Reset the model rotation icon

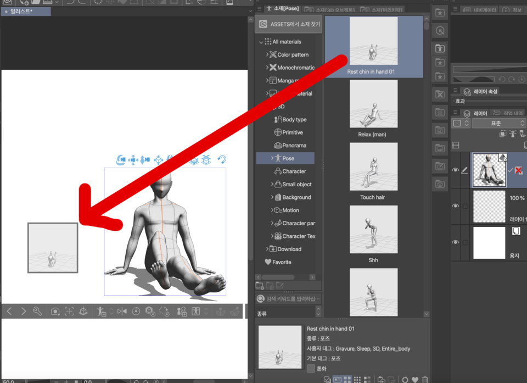tap(164, 312)
